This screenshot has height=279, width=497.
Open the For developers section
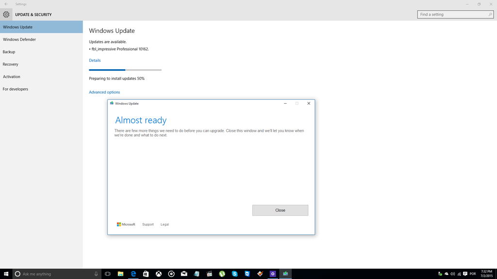pos(41,89)
